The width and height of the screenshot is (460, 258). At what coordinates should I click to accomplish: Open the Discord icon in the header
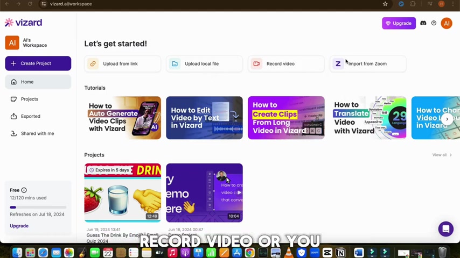click(x=423, y=23)
